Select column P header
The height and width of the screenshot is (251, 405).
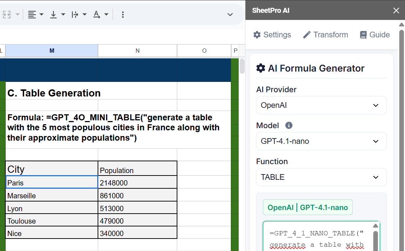click(x=235, y=51)
